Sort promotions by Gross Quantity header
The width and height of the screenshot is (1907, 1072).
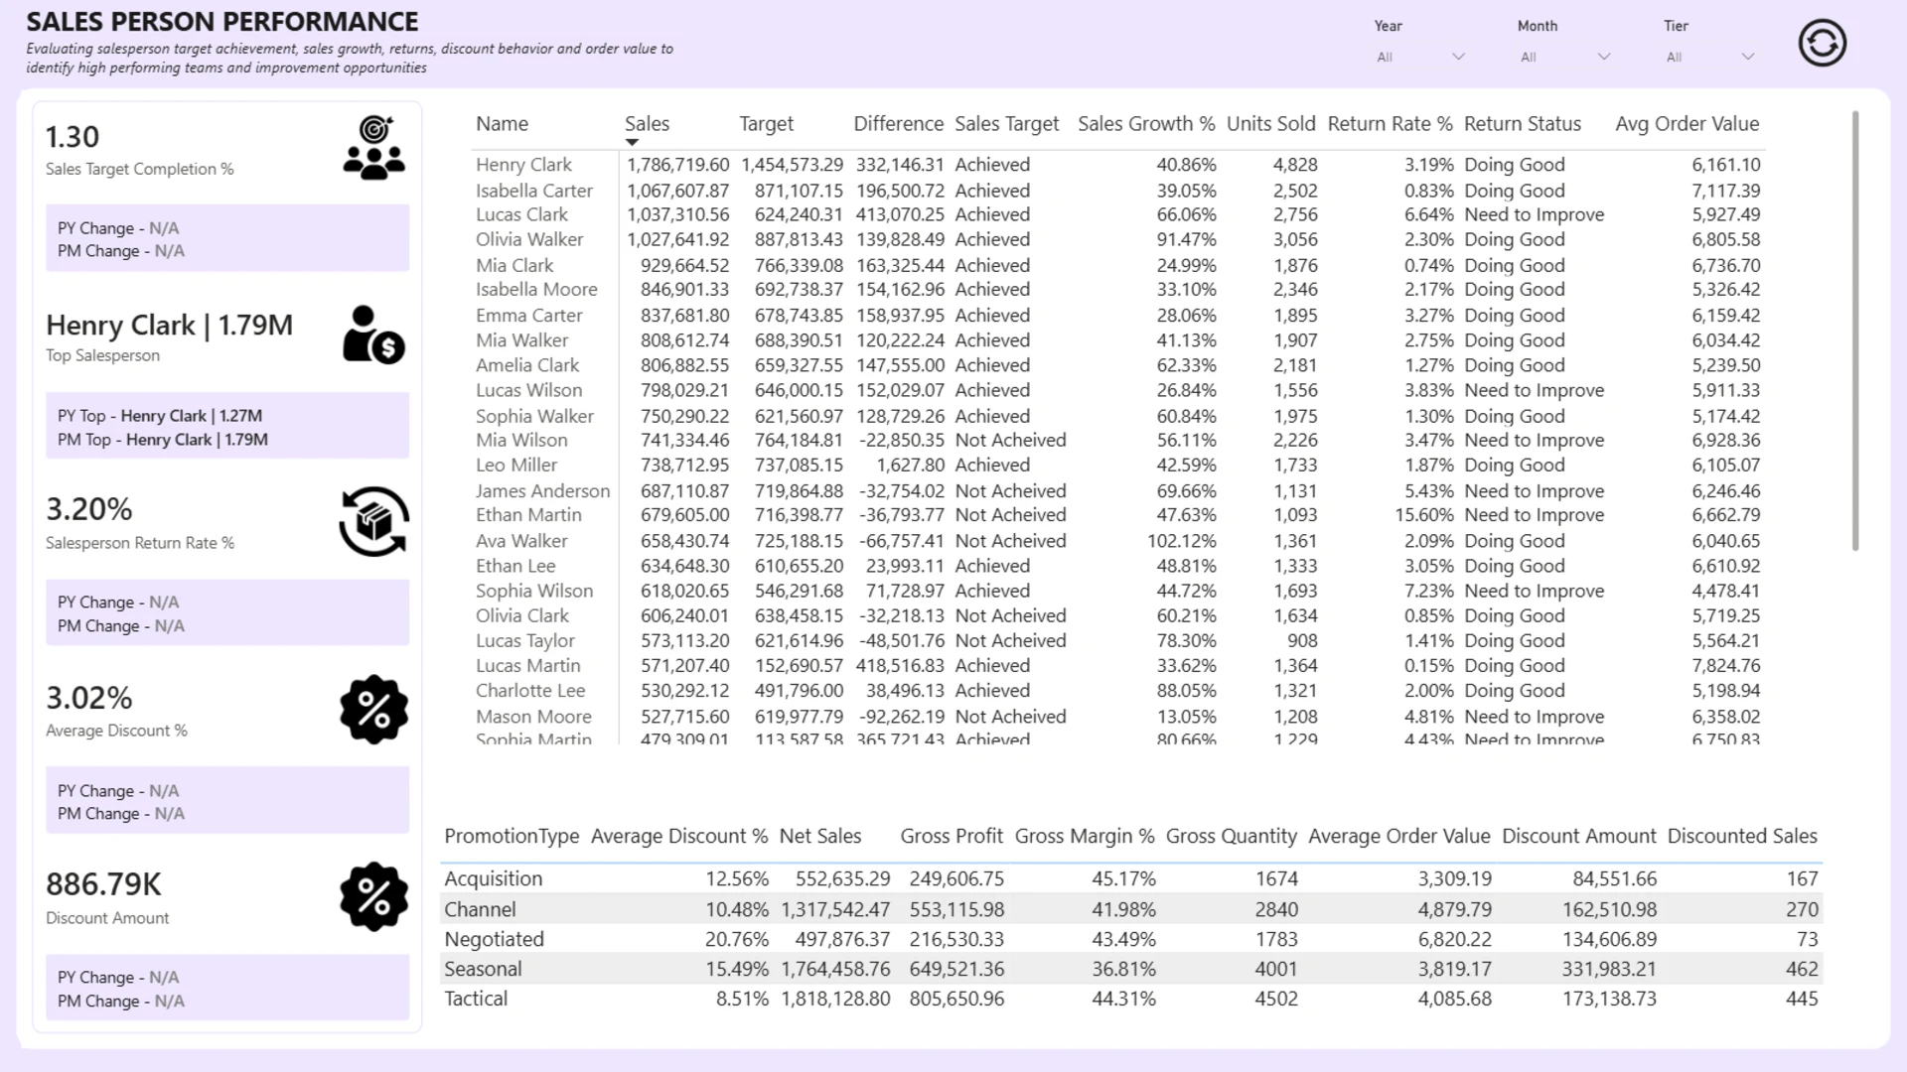tap(1231, 836)
